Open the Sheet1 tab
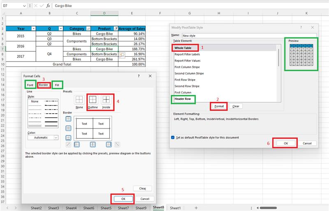 175,208
